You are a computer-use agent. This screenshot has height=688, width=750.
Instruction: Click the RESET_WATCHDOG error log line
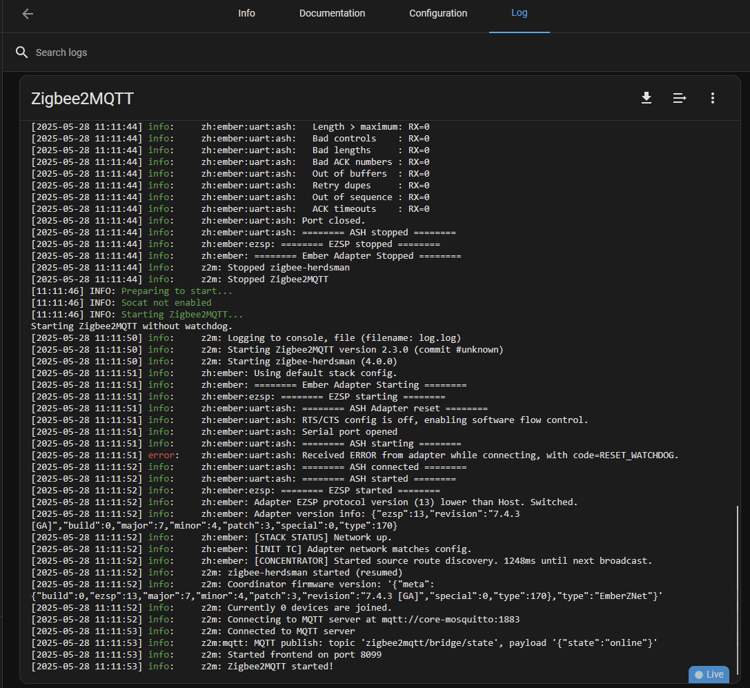pos(355,455)
